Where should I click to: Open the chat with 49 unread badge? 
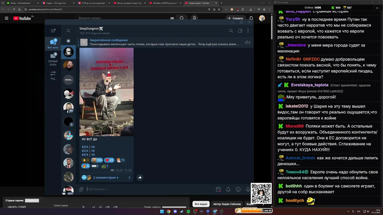[x=68, y=107]
